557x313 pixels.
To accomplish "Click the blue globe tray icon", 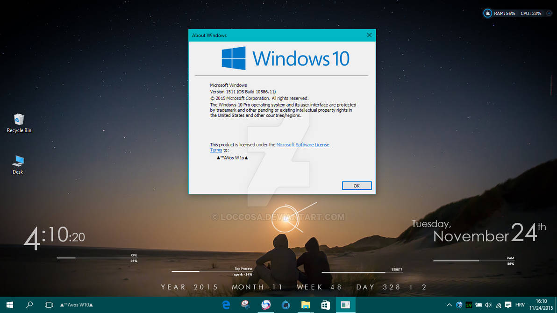I will coord(459,305).
